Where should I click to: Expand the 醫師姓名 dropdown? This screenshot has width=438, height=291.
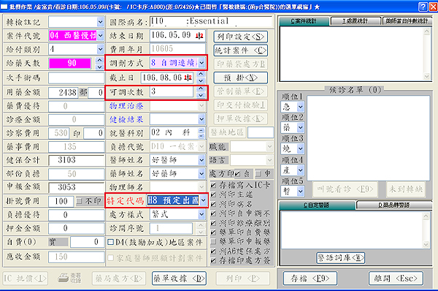201,160
